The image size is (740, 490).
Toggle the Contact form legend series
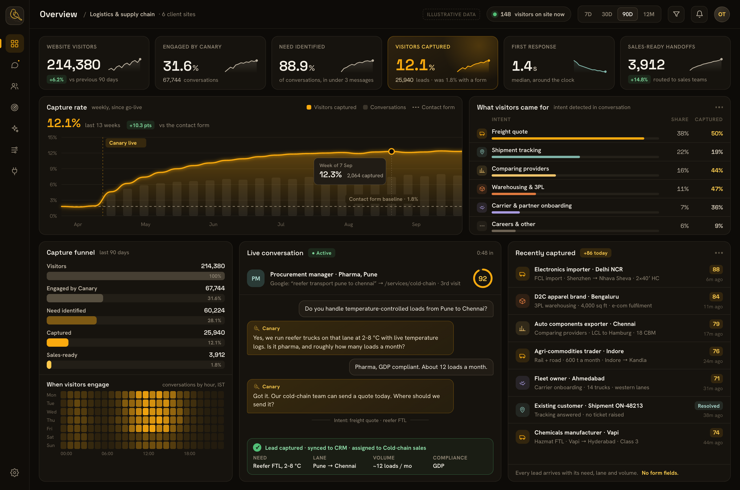(x=433, y=107)
